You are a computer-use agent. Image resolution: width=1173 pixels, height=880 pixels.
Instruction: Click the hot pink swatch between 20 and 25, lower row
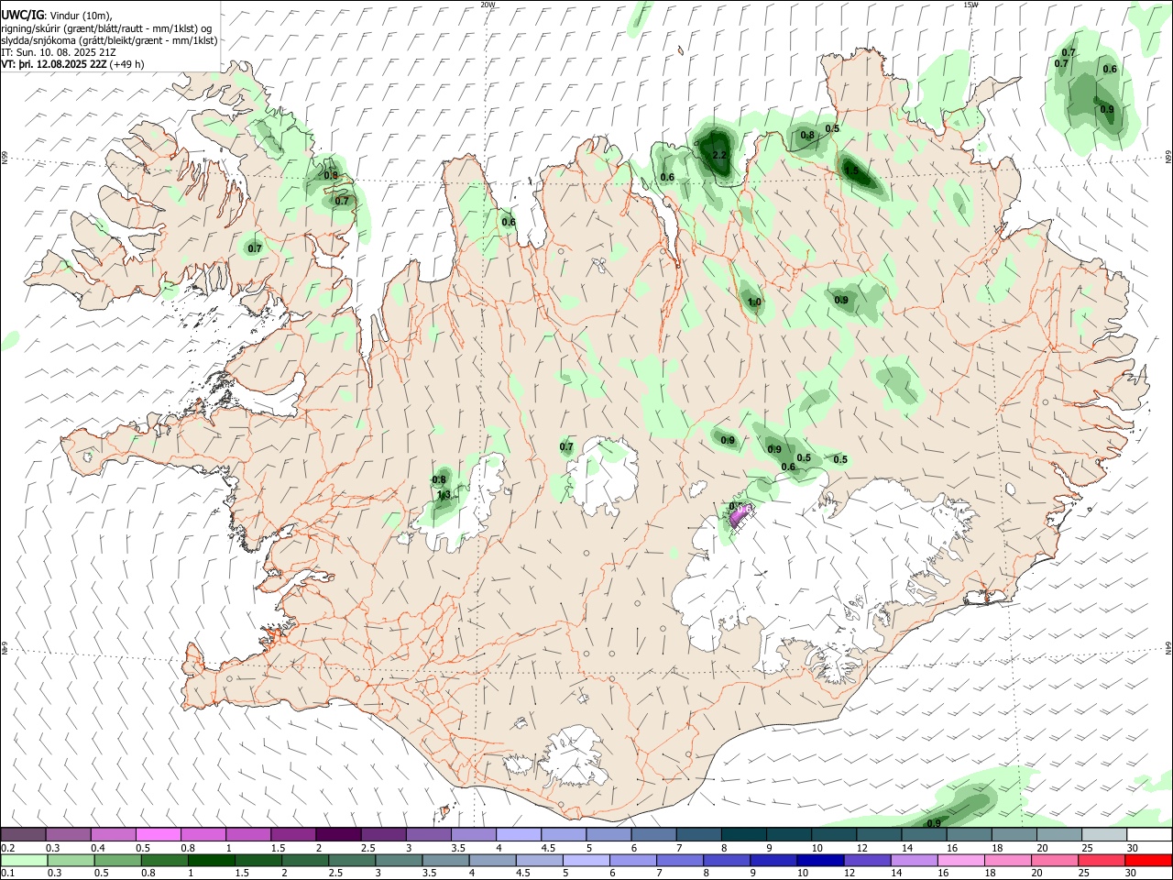pyautogui.click(x=1055, y=861)
